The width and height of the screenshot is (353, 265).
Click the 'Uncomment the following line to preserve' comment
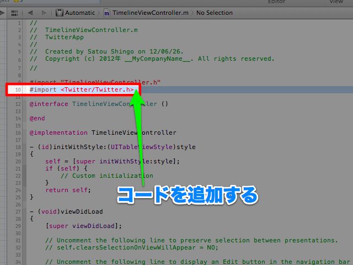(191, 240)
